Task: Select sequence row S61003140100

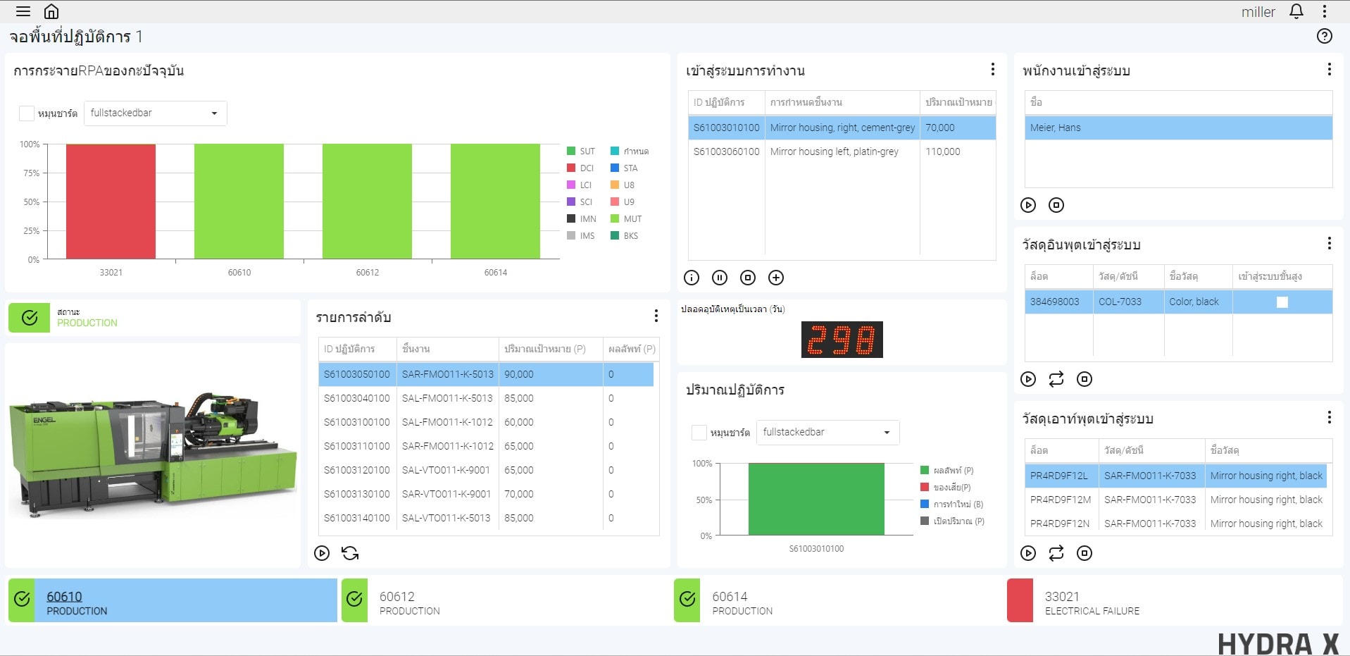Action: click(486, 518)
